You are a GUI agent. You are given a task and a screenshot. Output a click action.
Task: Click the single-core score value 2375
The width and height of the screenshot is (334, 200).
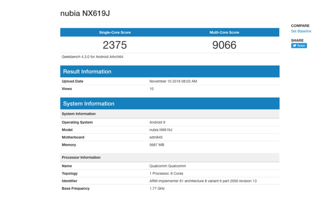point(115,45)
